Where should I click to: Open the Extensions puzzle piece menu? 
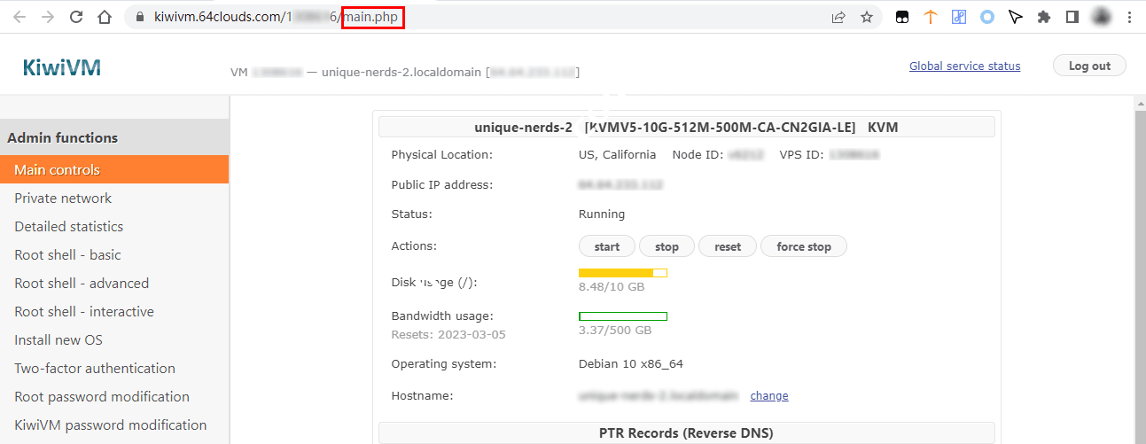(x=1044, y=17)
